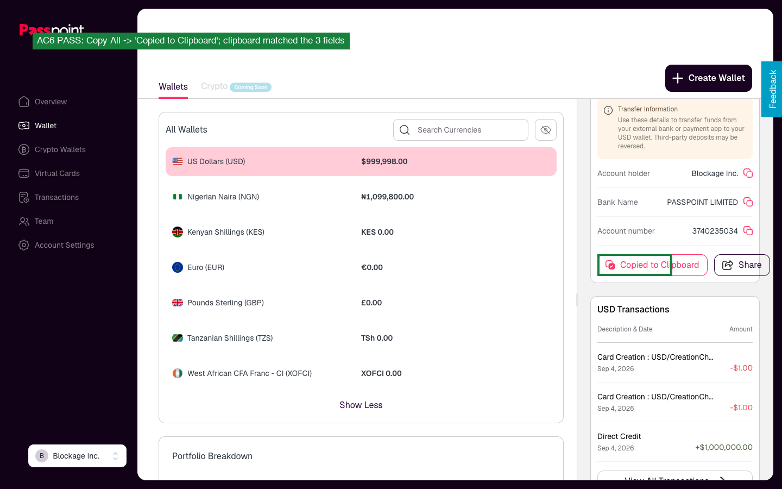
Task: Select the Wallet sidebar icon
Action: [x=24, y=126]
